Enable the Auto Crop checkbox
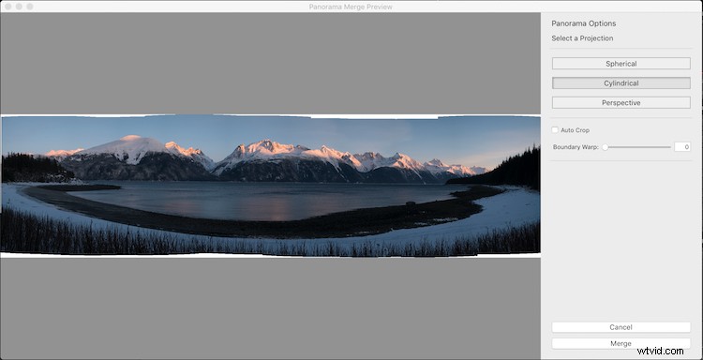Viewport: 703px width, 360px height. (555, 130)
